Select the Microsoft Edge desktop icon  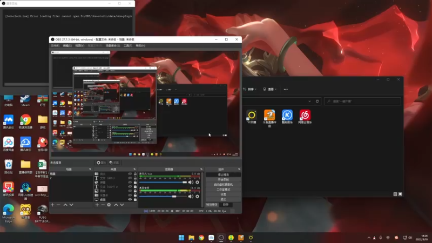[x=9, y=213]
